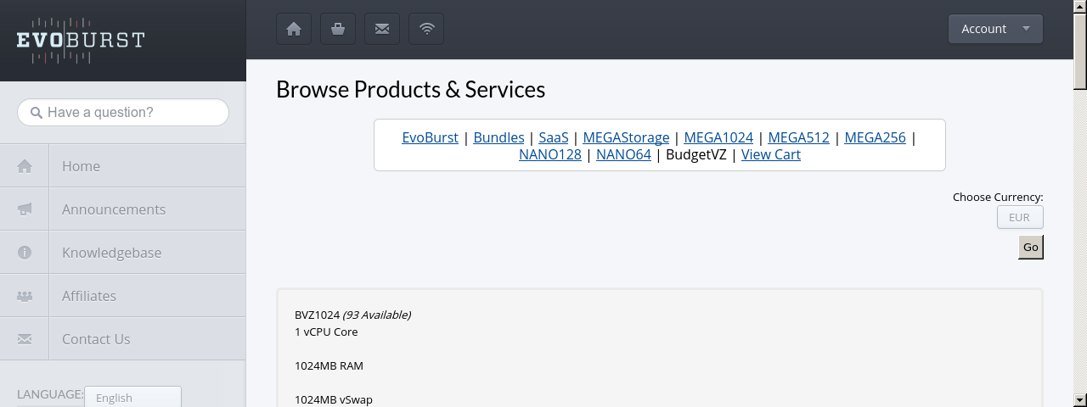Open Home in the sidebar menu
This screenshot has width=1087, height=407.
pos(123,166)
